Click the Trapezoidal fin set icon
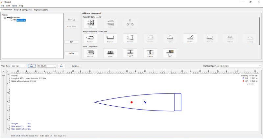This screenshot has height=139, width=263. [150, 38]
